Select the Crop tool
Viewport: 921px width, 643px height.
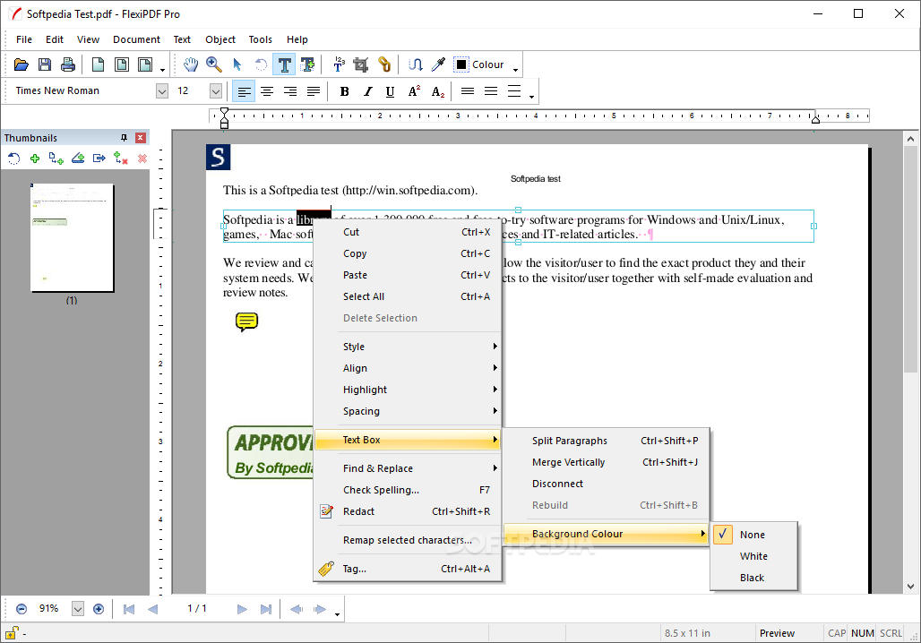[x=361, y=64]
